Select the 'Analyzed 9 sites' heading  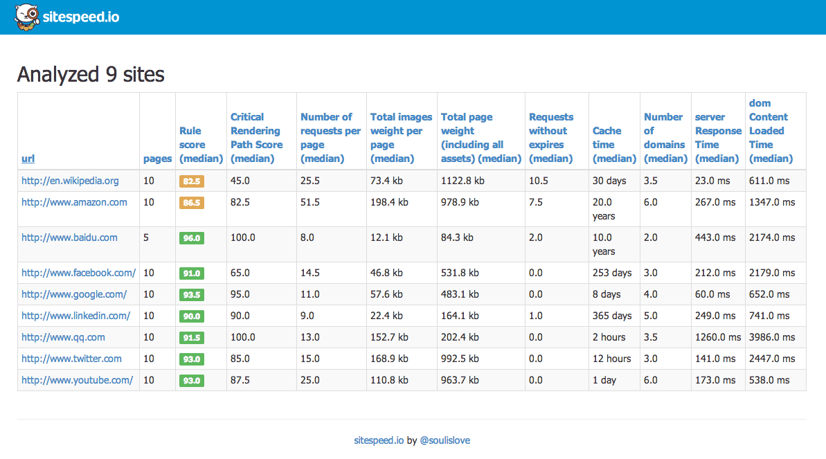[91, 74]
